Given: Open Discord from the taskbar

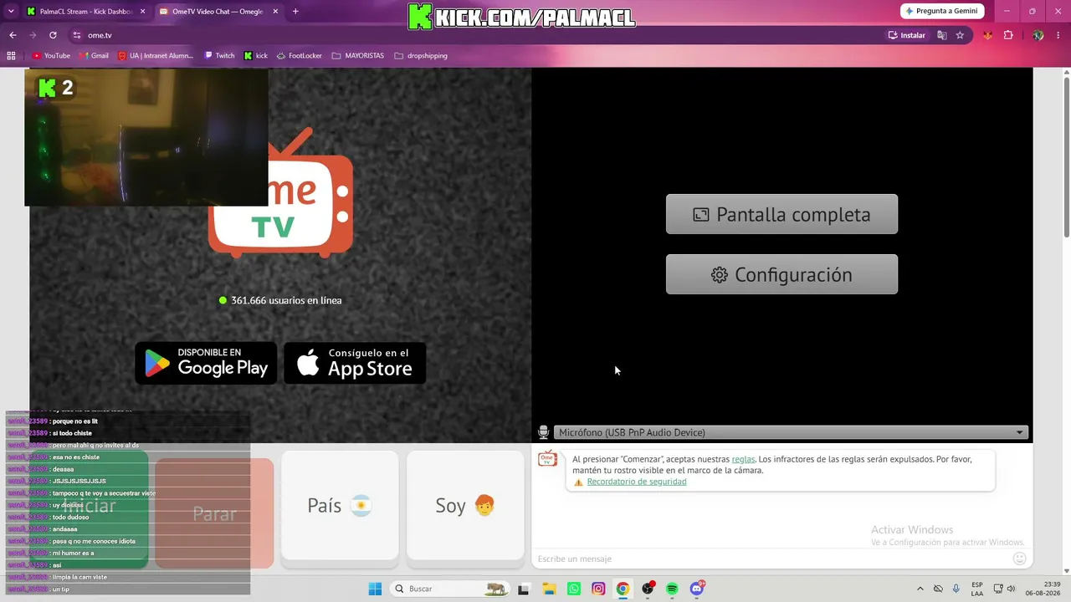Looking at the screenshot, I should tap(697, 589).
